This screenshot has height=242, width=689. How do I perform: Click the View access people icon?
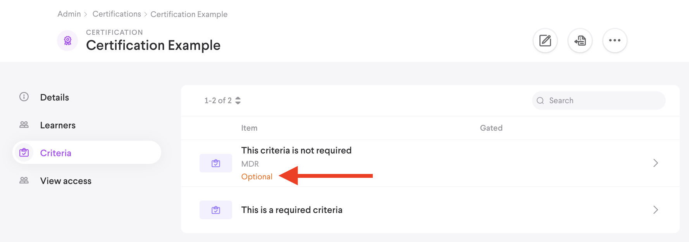24,181
